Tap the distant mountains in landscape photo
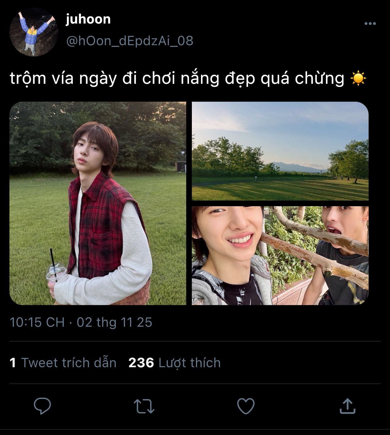The height and width of the screenshot is (435, 390). (x=294, y=166)
